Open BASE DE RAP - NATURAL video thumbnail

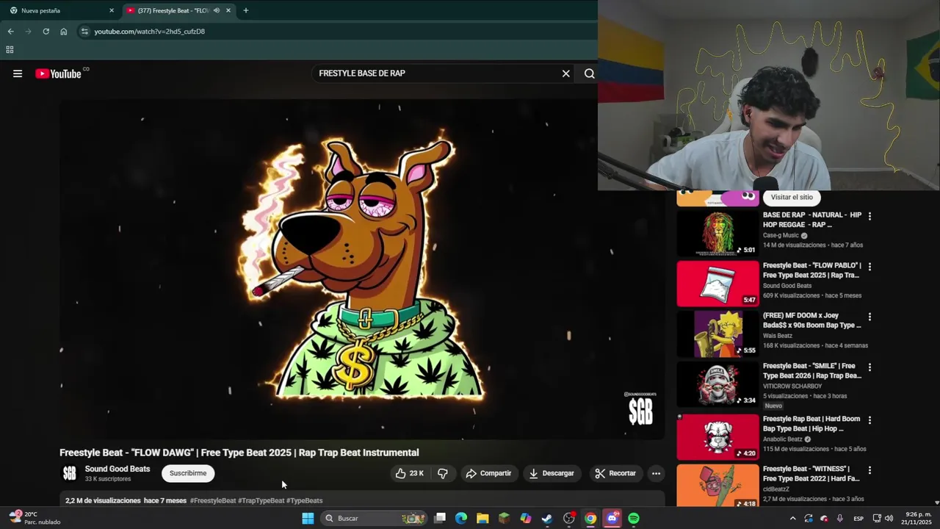pyautogui.click(x=717, y=233)
